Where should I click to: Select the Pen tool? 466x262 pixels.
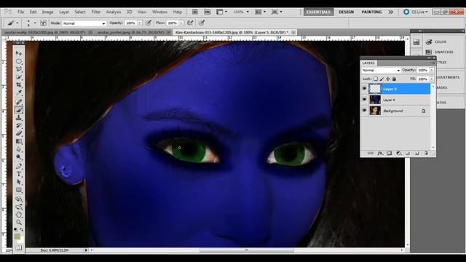coord(19,166)
